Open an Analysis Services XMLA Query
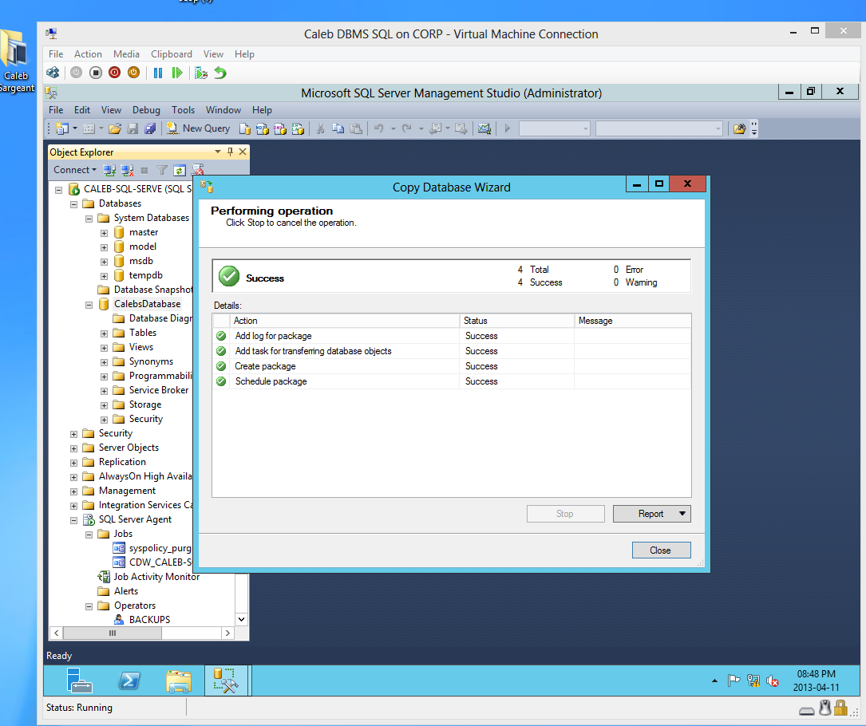866x726 pixels. click(x=298, y=128)
